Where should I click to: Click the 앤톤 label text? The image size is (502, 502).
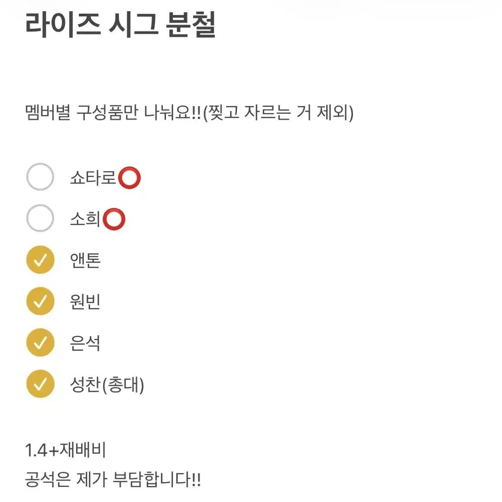(85, 260)
